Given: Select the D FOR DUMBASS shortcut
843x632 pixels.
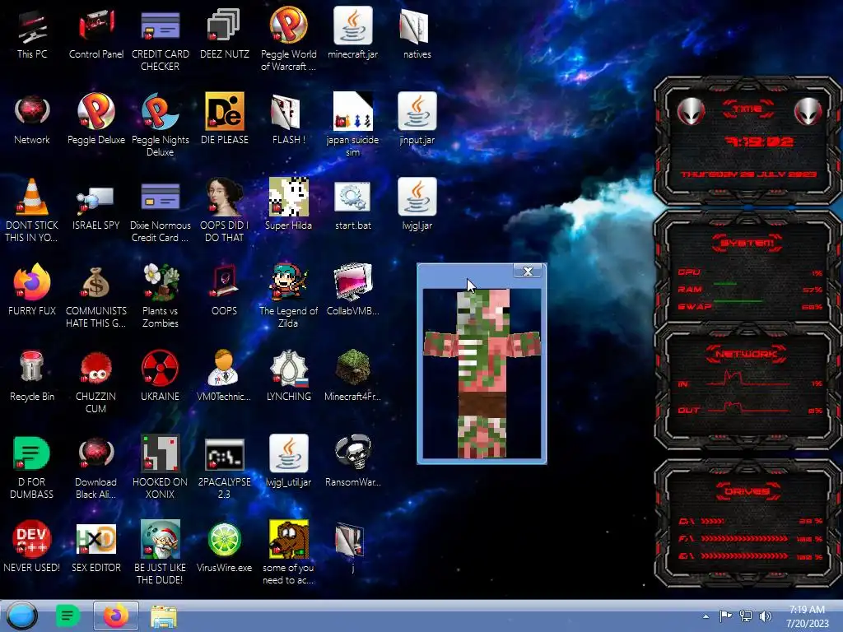Looking at the screenshot, I should click(x=32, y=467).
